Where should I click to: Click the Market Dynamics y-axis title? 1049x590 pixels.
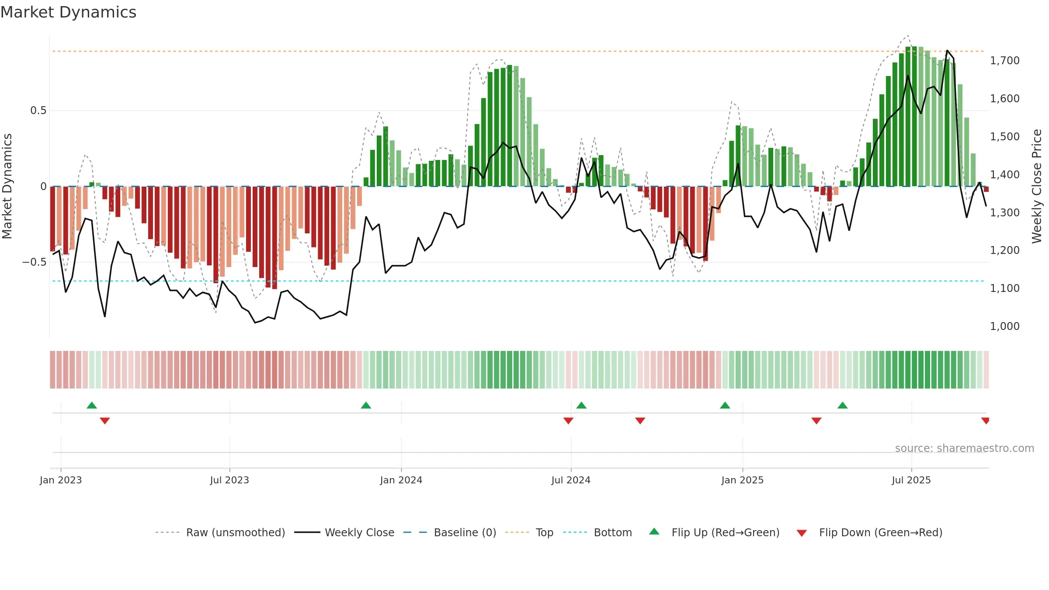coord(7,186)
